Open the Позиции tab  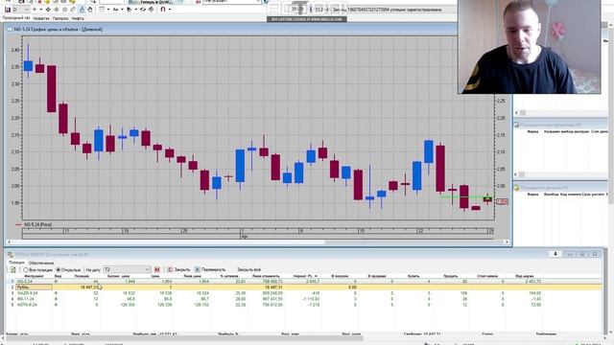click(16, 263)
